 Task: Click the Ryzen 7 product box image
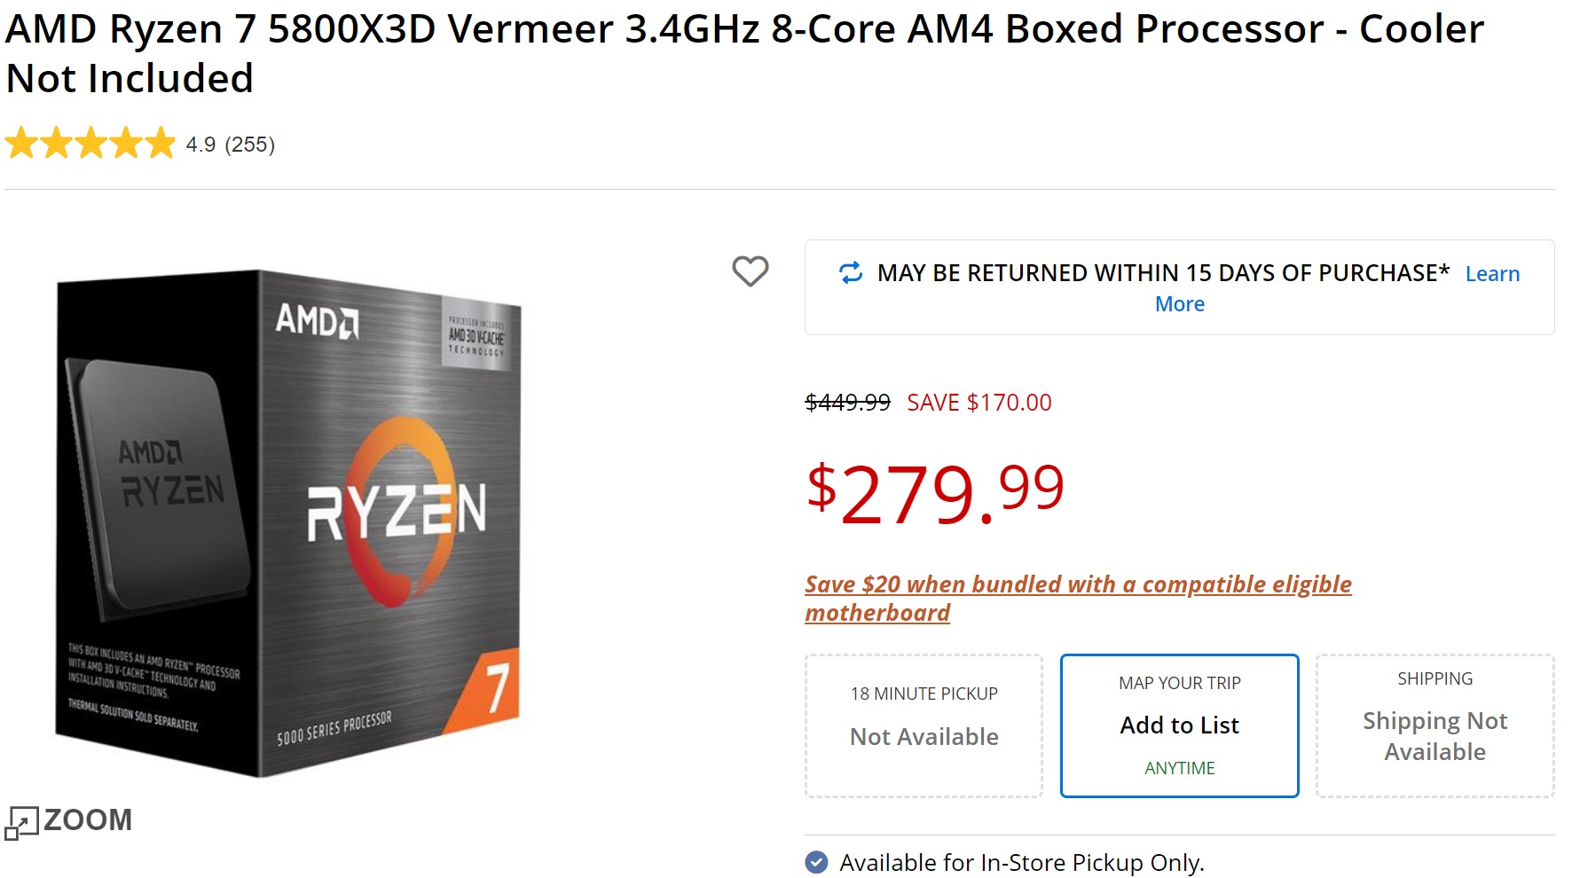(x=289, y=523)
